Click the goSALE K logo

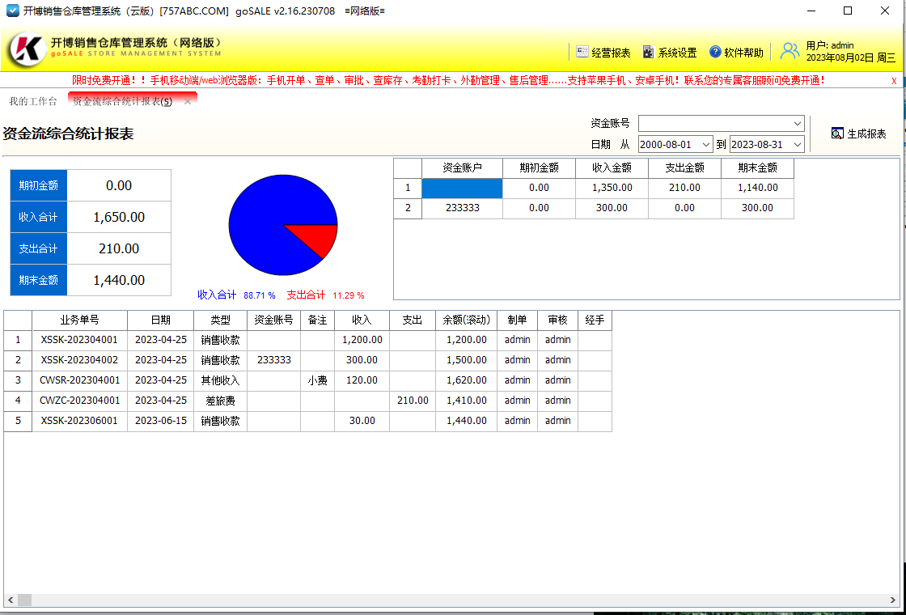(x=28, y=49)
